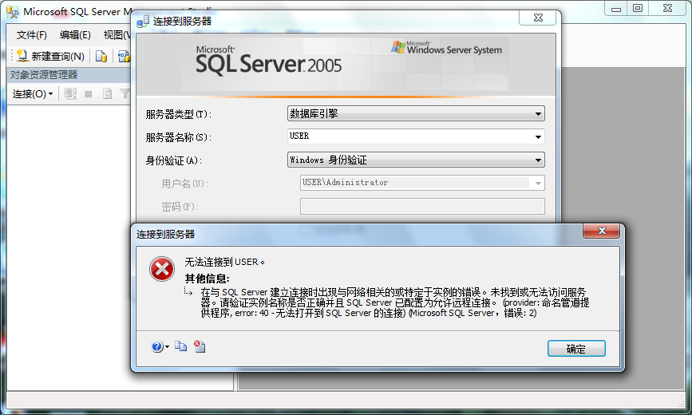Open the dropdown arrow beside the help icon
Screen dimensions: 692x415
[168, 347]
